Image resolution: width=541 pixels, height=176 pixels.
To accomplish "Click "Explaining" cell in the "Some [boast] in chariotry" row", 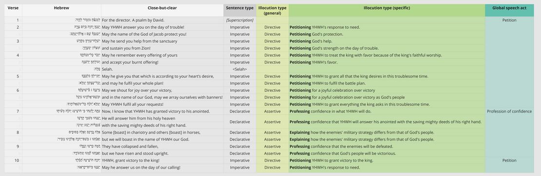I will (362, 133).
